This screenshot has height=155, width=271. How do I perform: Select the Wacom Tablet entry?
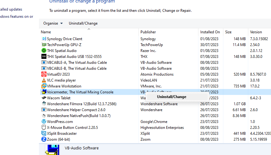59,98
